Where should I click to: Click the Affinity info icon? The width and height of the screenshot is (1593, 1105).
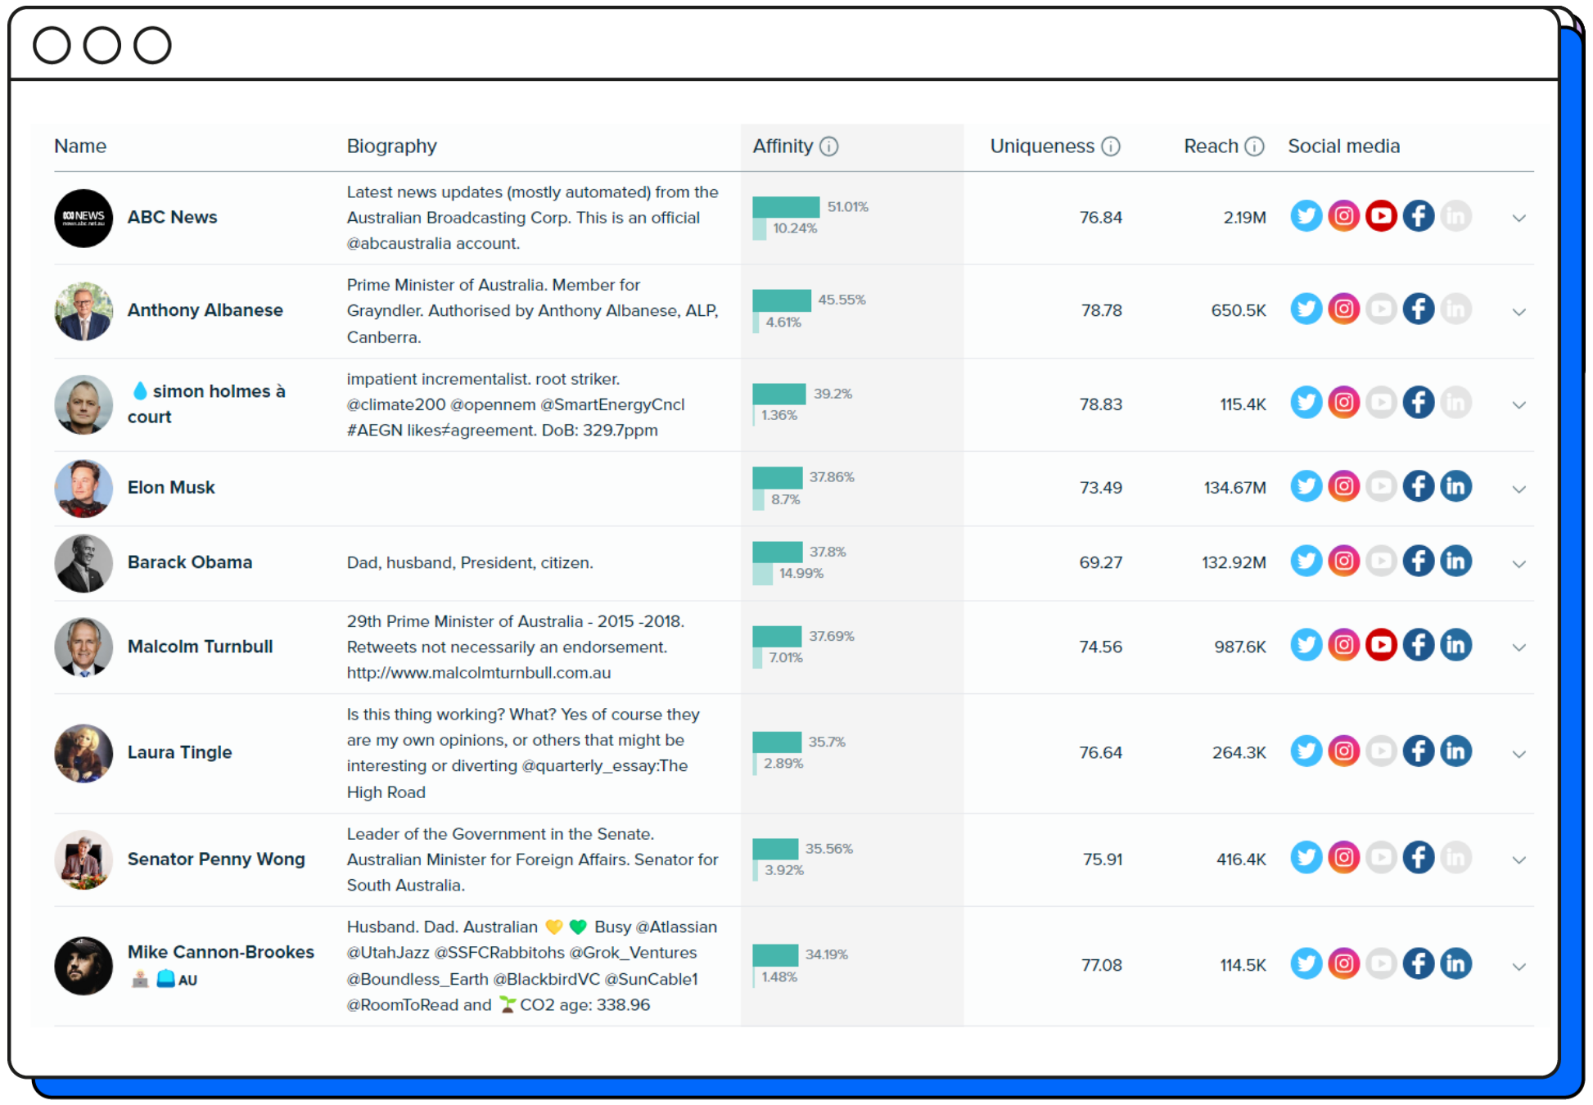[829, 146]
